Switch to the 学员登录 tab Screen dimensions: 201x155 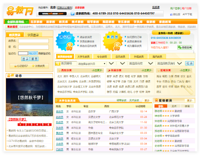(33, 35)
